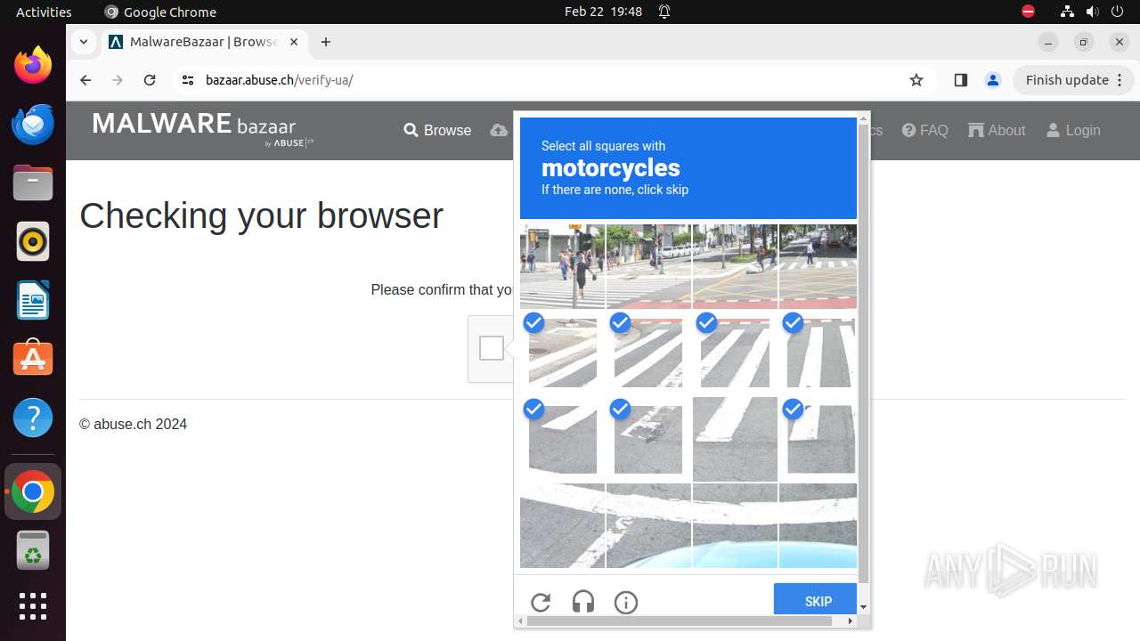1140x641 pixels.
Task: Open Ubuntu Software from the dock
Action: [33, 359]
